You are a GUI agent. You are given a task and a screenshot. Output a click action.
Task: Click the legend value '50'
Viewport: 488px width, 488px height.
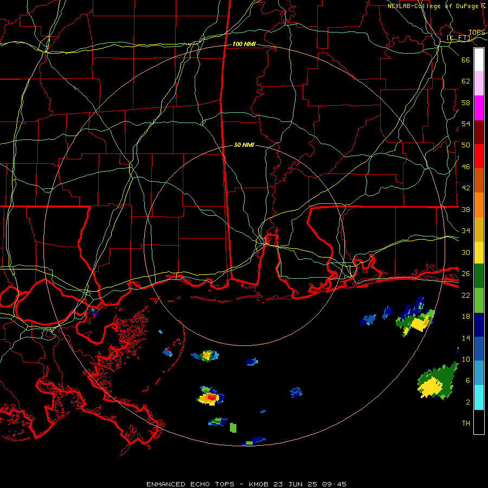[466, 145]
